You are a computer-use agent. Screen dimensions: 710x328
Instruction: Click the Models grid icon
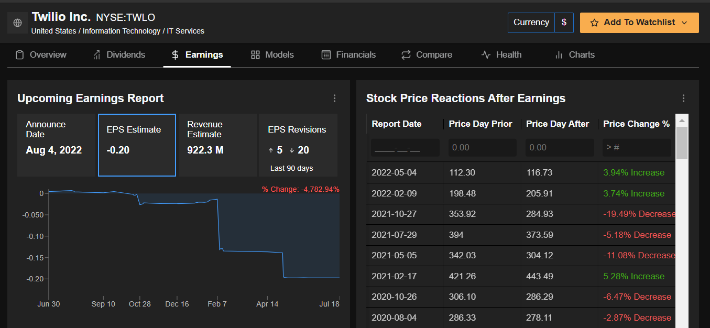coord(256,55)
